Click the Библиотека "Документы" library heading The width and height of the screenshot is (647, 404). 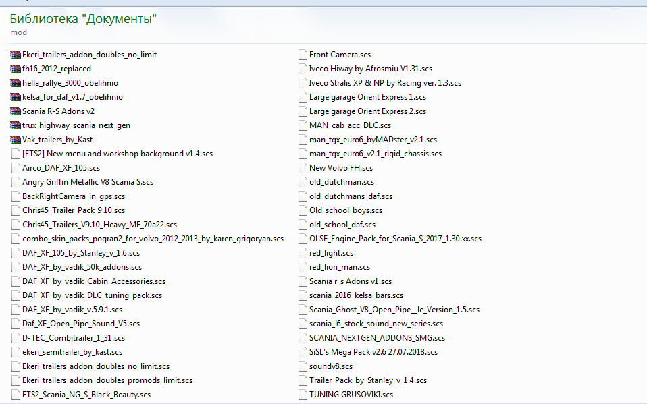point(83,19)
